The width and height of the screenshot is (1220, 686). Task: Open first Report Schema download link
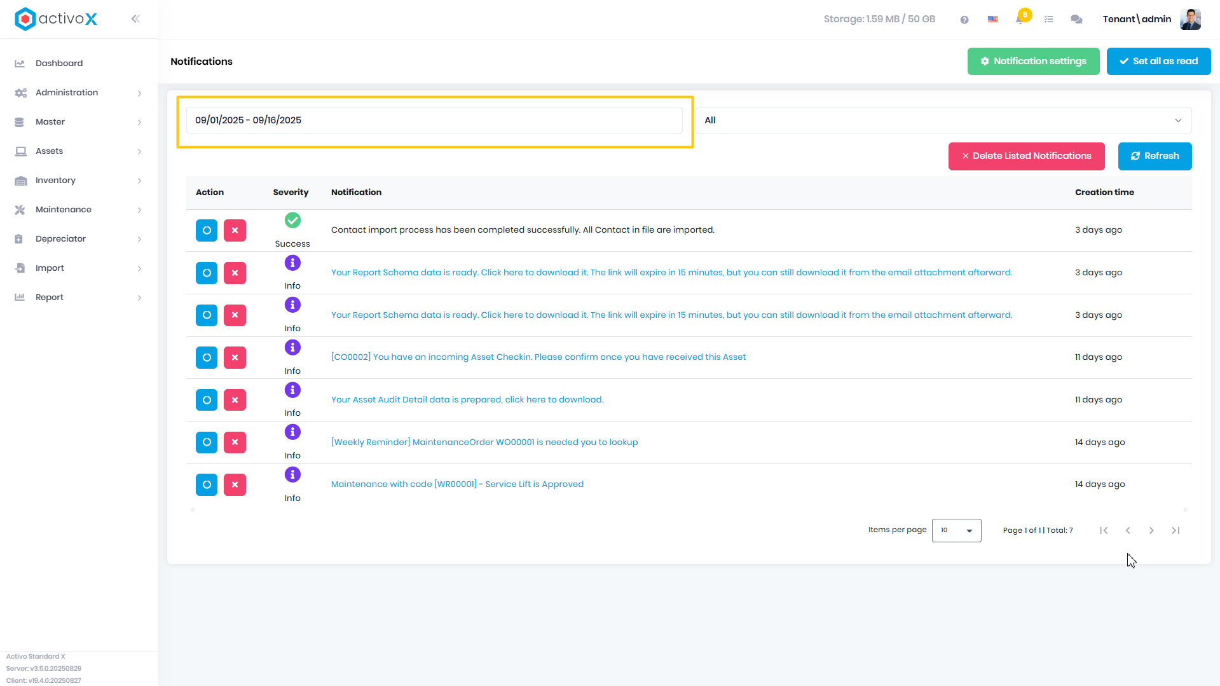coord(671,272)
